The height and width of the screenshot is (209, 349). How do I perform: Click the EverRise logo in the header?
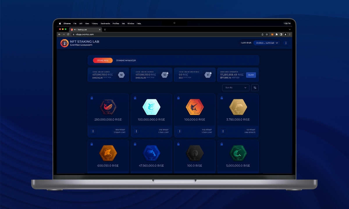pyautogui.click(x=64, y=43)
